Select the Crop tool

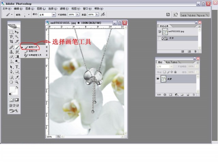(11, 41)
